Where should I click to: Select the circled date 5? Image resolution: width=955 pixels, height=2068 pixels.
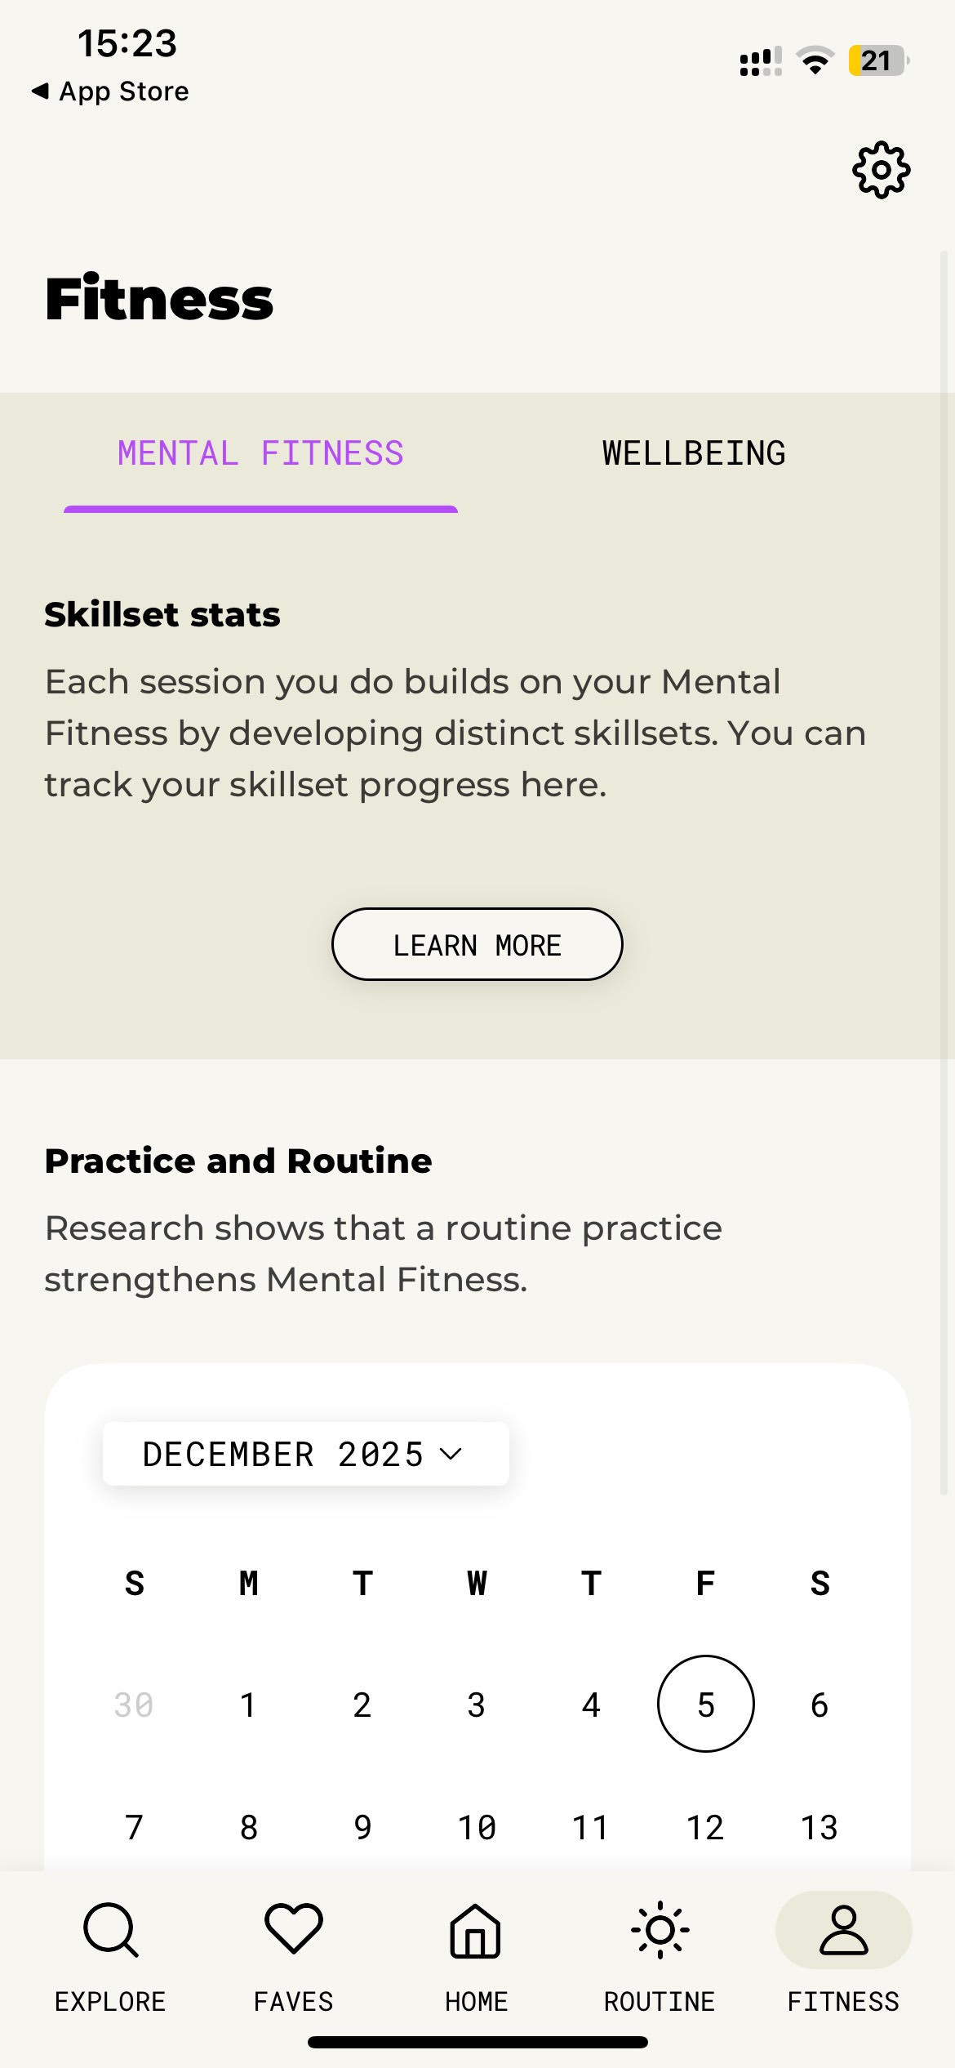[705, 1705]
